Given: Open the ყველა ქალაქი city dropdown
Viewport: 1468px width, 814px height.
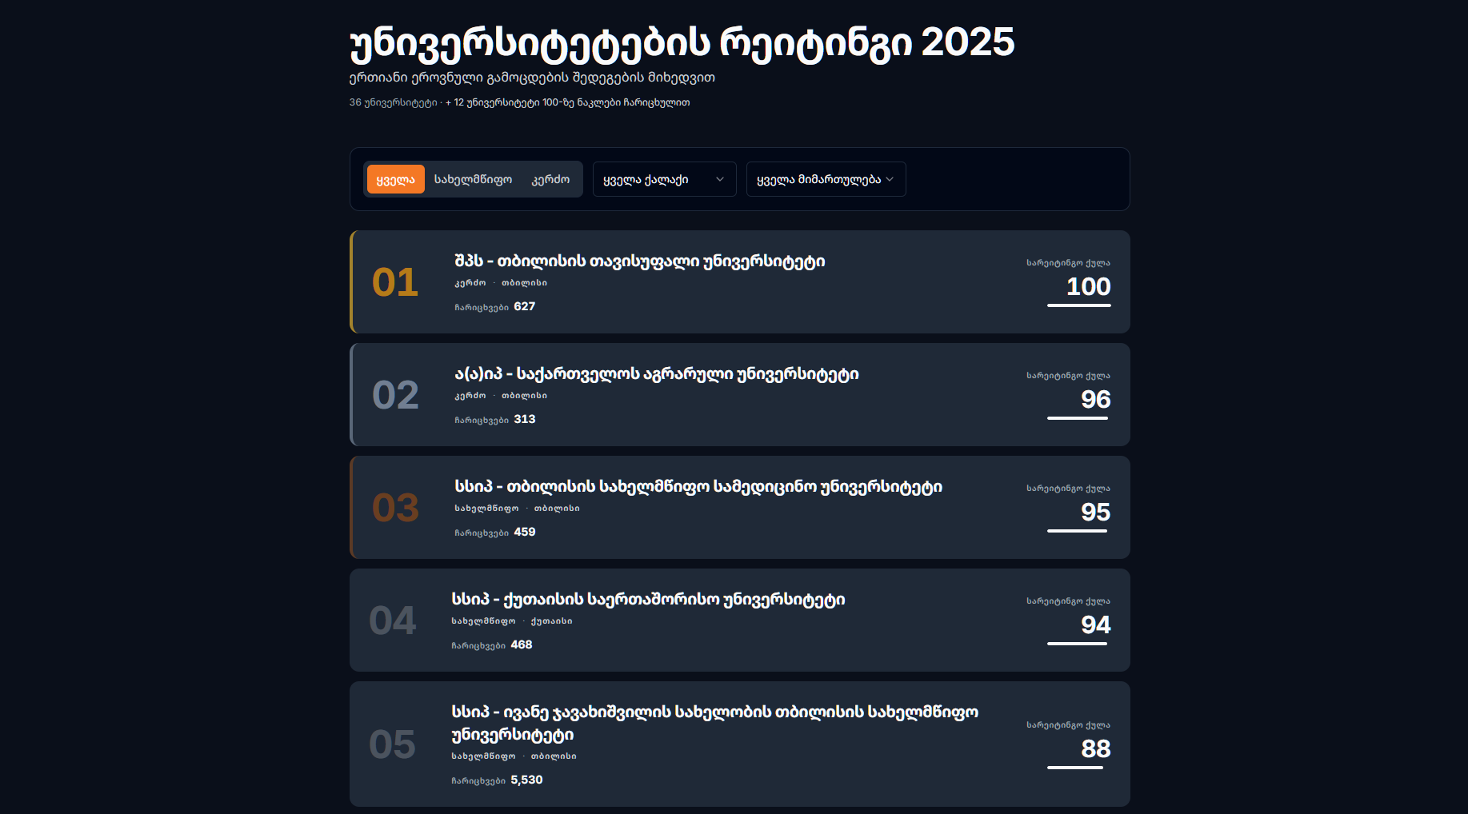Looking at the screenshot, I should point(664,179).
